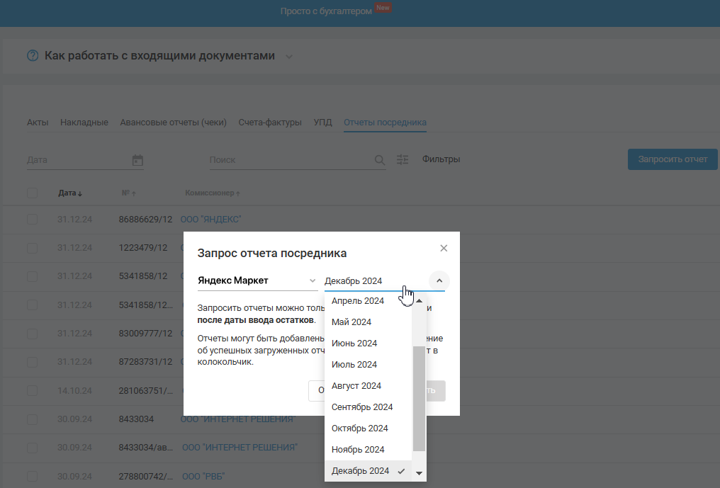Click the help question mark icon
The image size is (720, 488).
coord(33,56)
